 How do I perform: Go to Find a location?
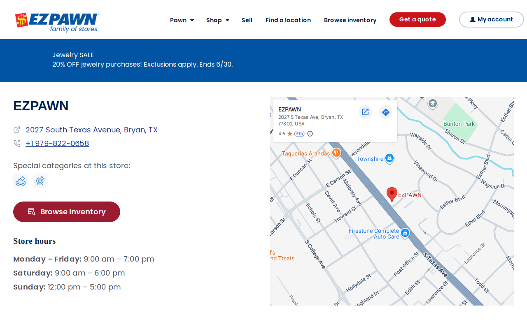click(x=288, y=20)
